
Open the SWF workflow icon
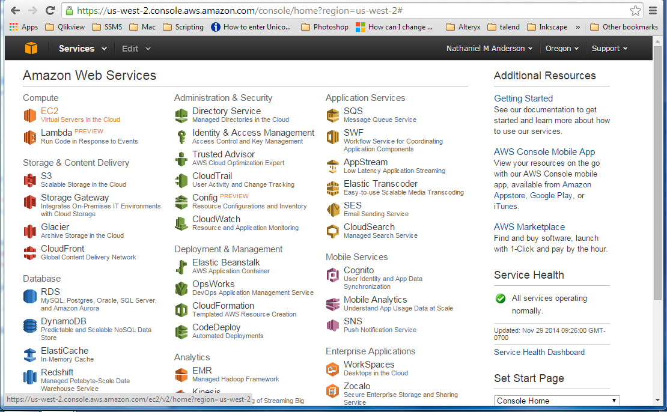333,137
